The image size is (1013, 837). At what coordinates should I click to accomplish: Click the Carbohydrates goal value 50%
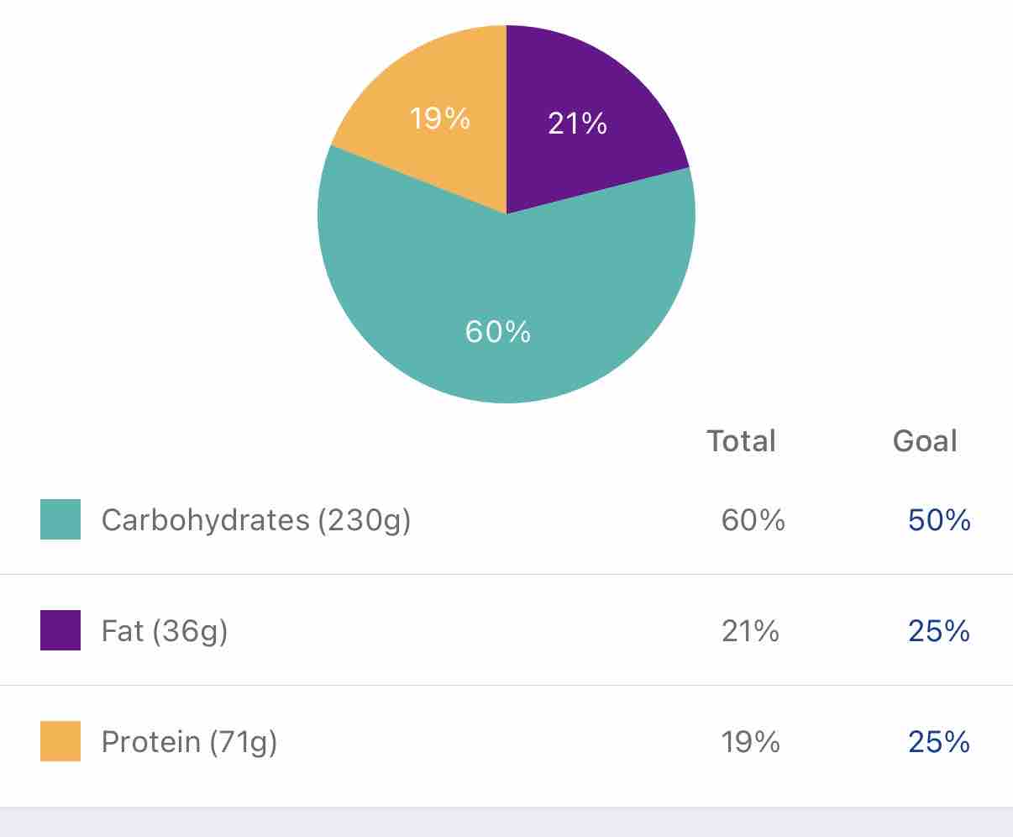click(x=939, y=520)
